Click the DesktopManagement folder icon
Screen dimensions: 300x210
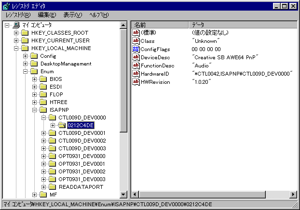[x=34, y=64]
